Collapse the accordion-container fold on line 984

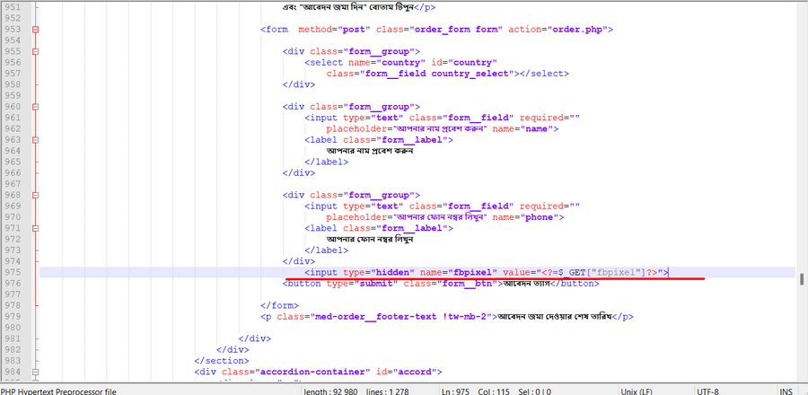35,371
